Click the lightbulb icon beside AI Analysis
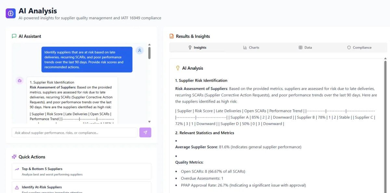390x193 pixels. 178,68
